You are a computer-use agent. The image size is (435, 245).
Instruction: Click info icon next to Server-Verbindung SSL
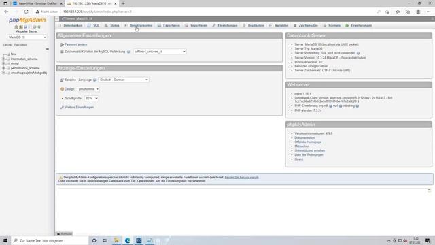click(x=358, y=53)
